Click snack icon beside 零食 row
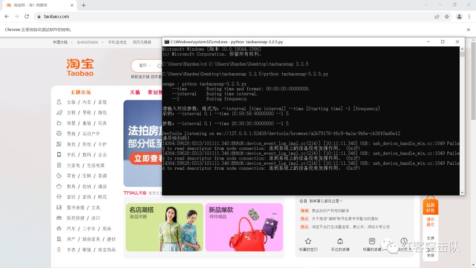Image resolution: width=476 pixels, height=268 pixels. coord(59,176)
